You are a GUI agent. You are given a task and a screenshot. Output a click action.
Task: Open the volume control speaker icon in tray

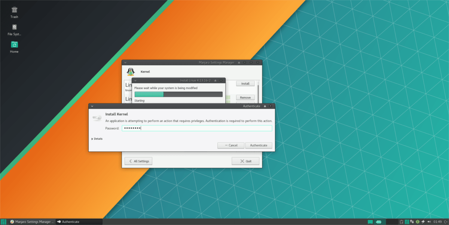tap(430, 221)
